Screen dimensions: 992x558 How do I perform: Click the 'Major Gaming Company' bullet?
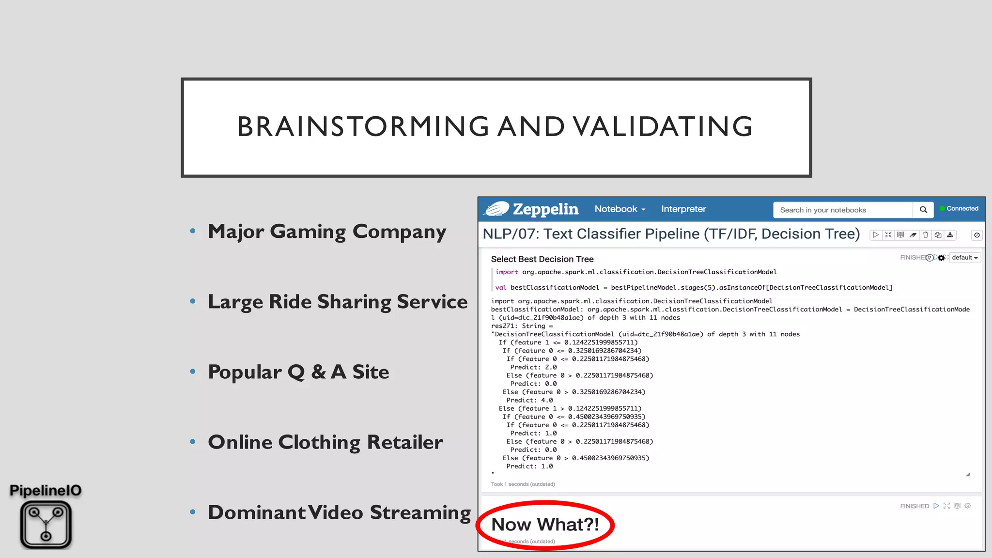click(327, 232)
